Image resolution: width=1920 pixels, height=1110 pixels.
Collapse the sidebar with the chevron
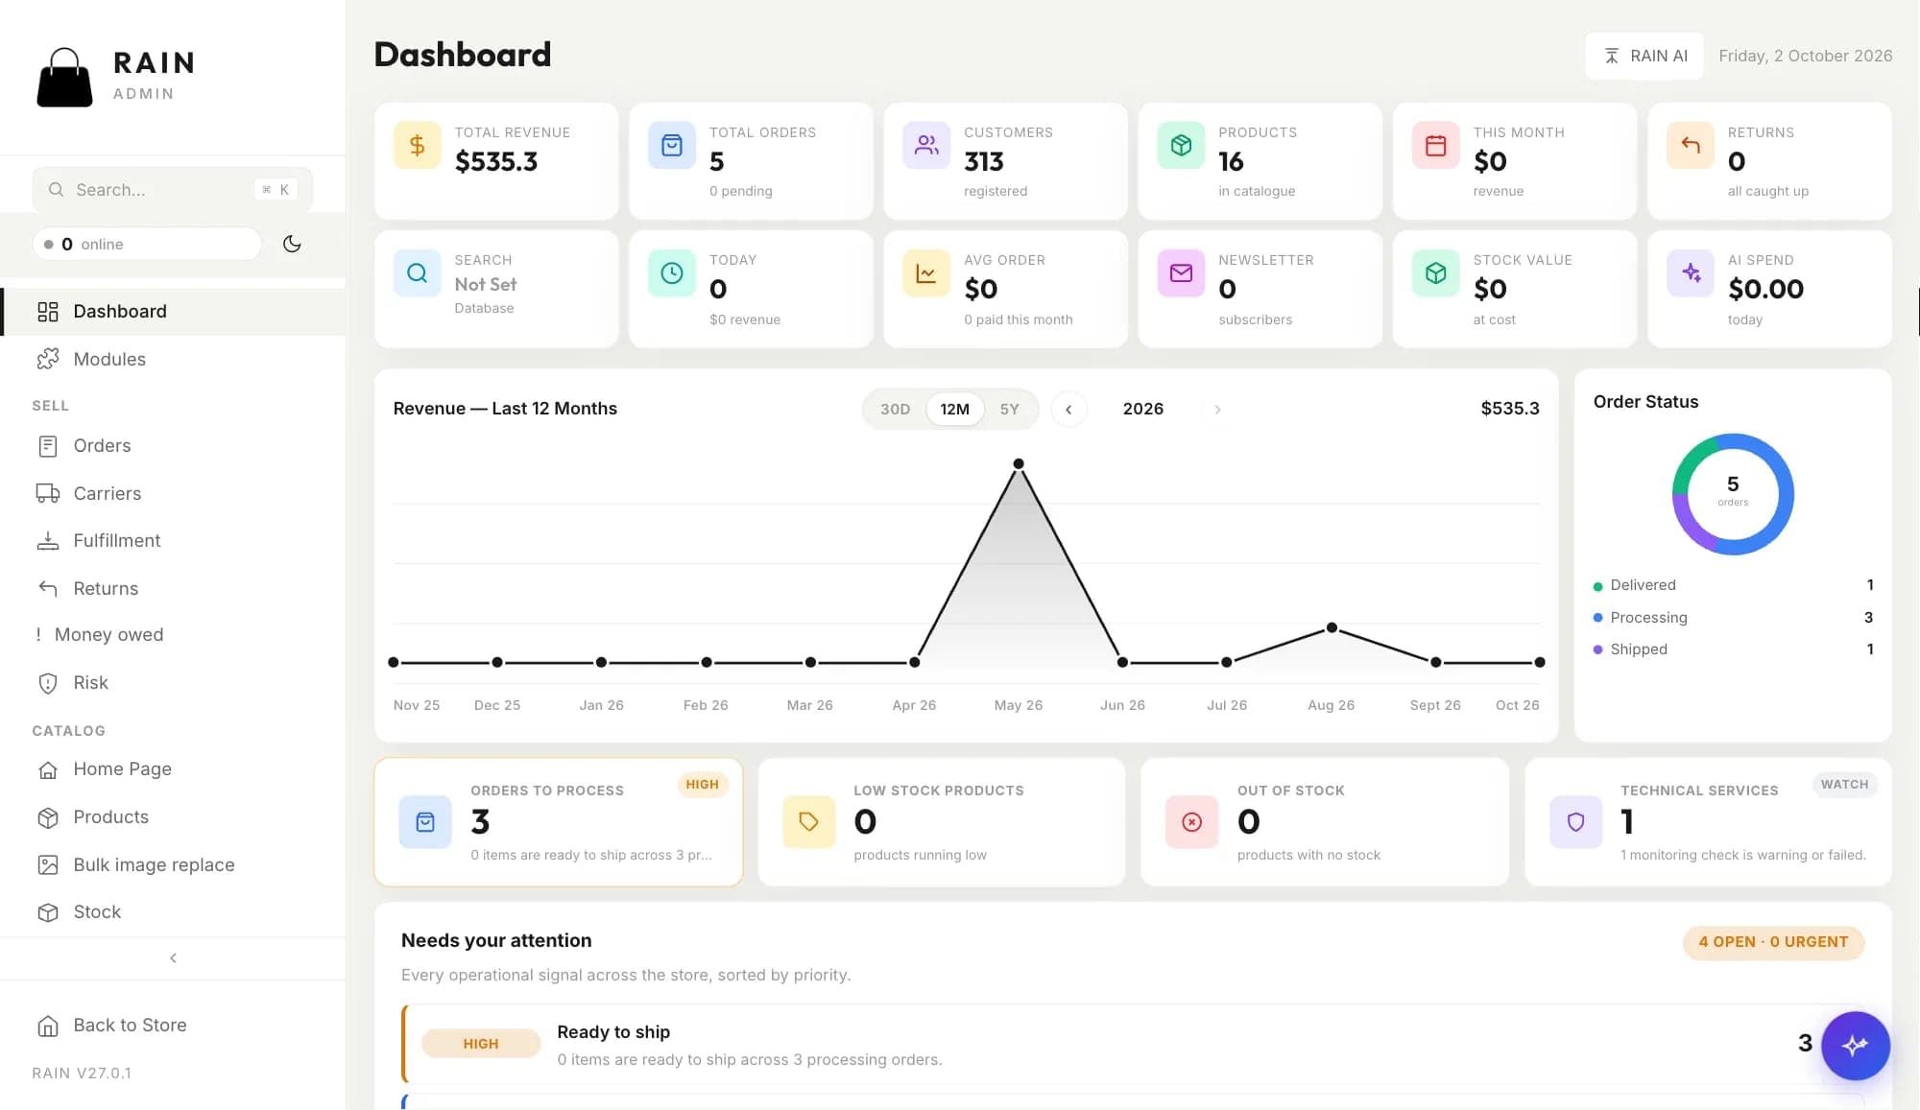click(x=173, y=957)
